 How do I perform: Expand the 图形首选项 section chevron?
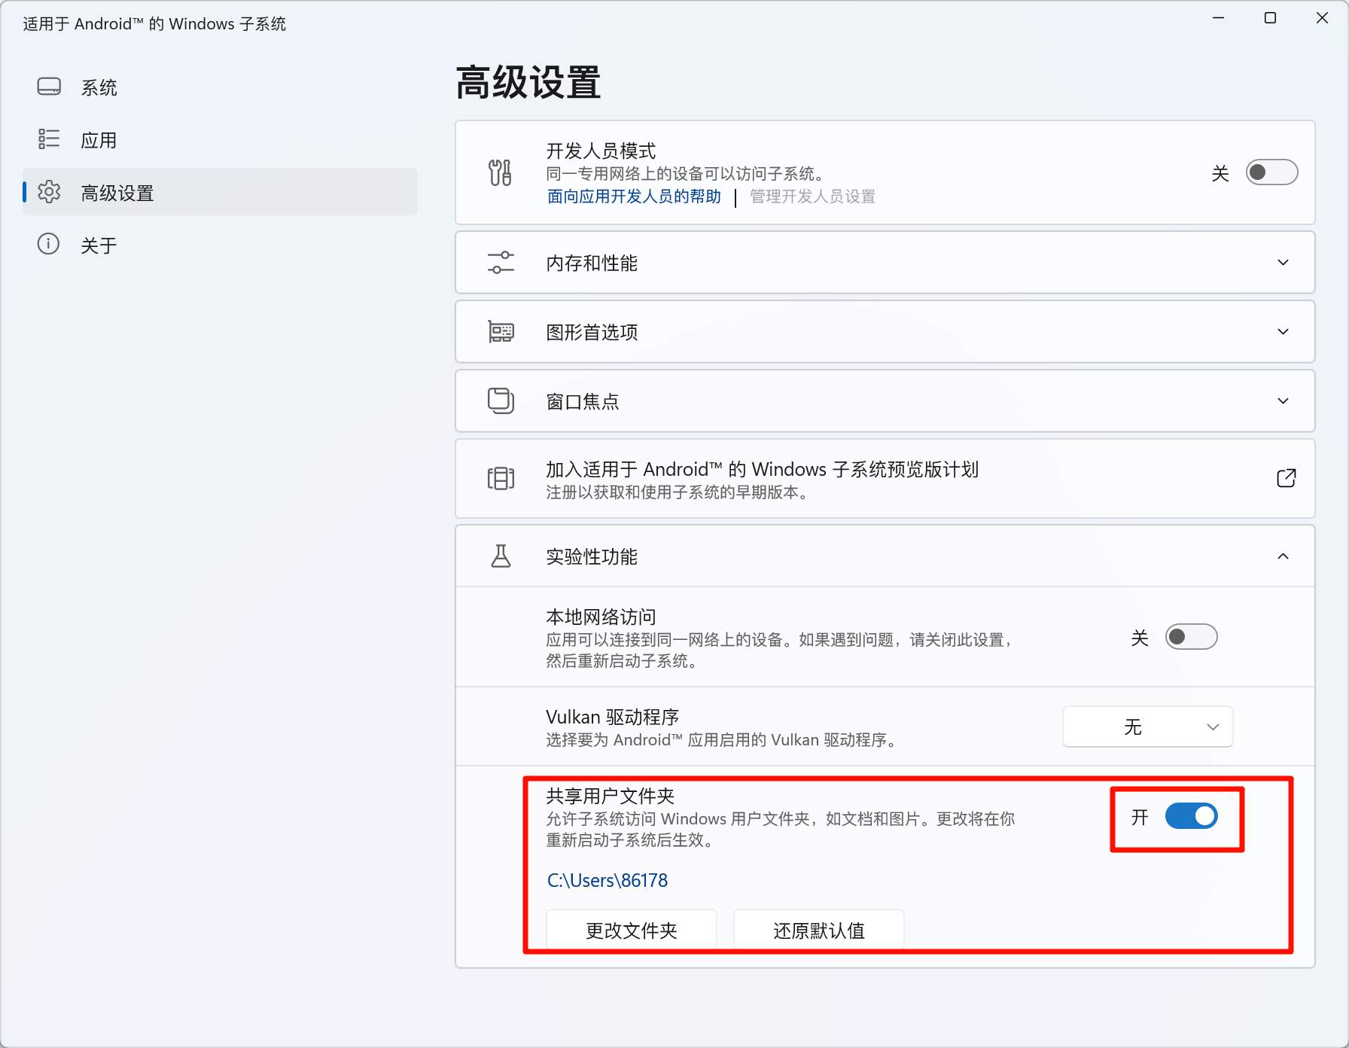(1283, 332)
